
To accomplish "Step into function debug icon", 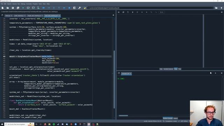I will [x=54, y=8].
